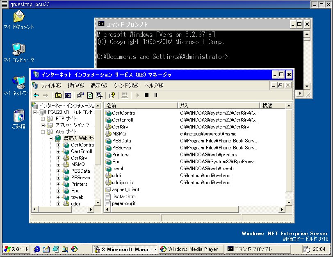Click list pane horizontal scrollbar left arrow

107,210
